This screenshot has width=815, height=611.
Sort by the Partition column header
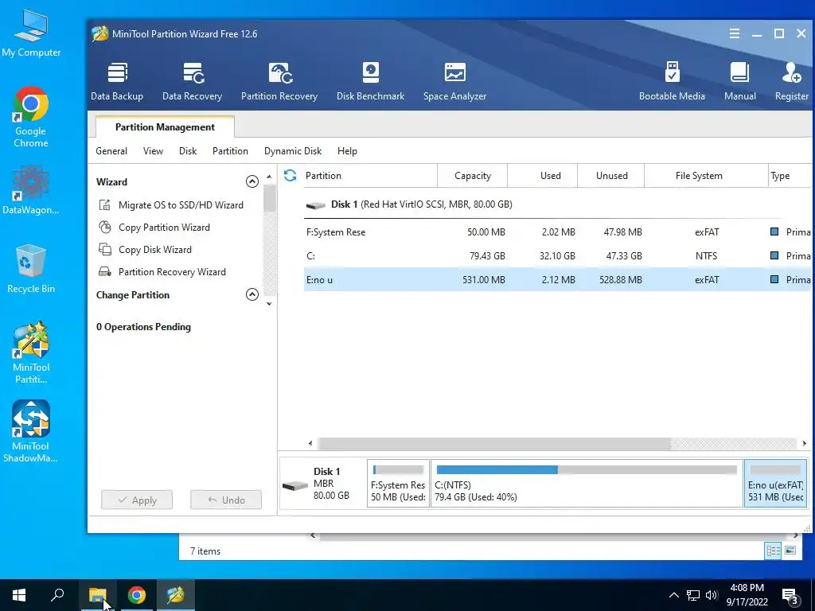(370, 176)
